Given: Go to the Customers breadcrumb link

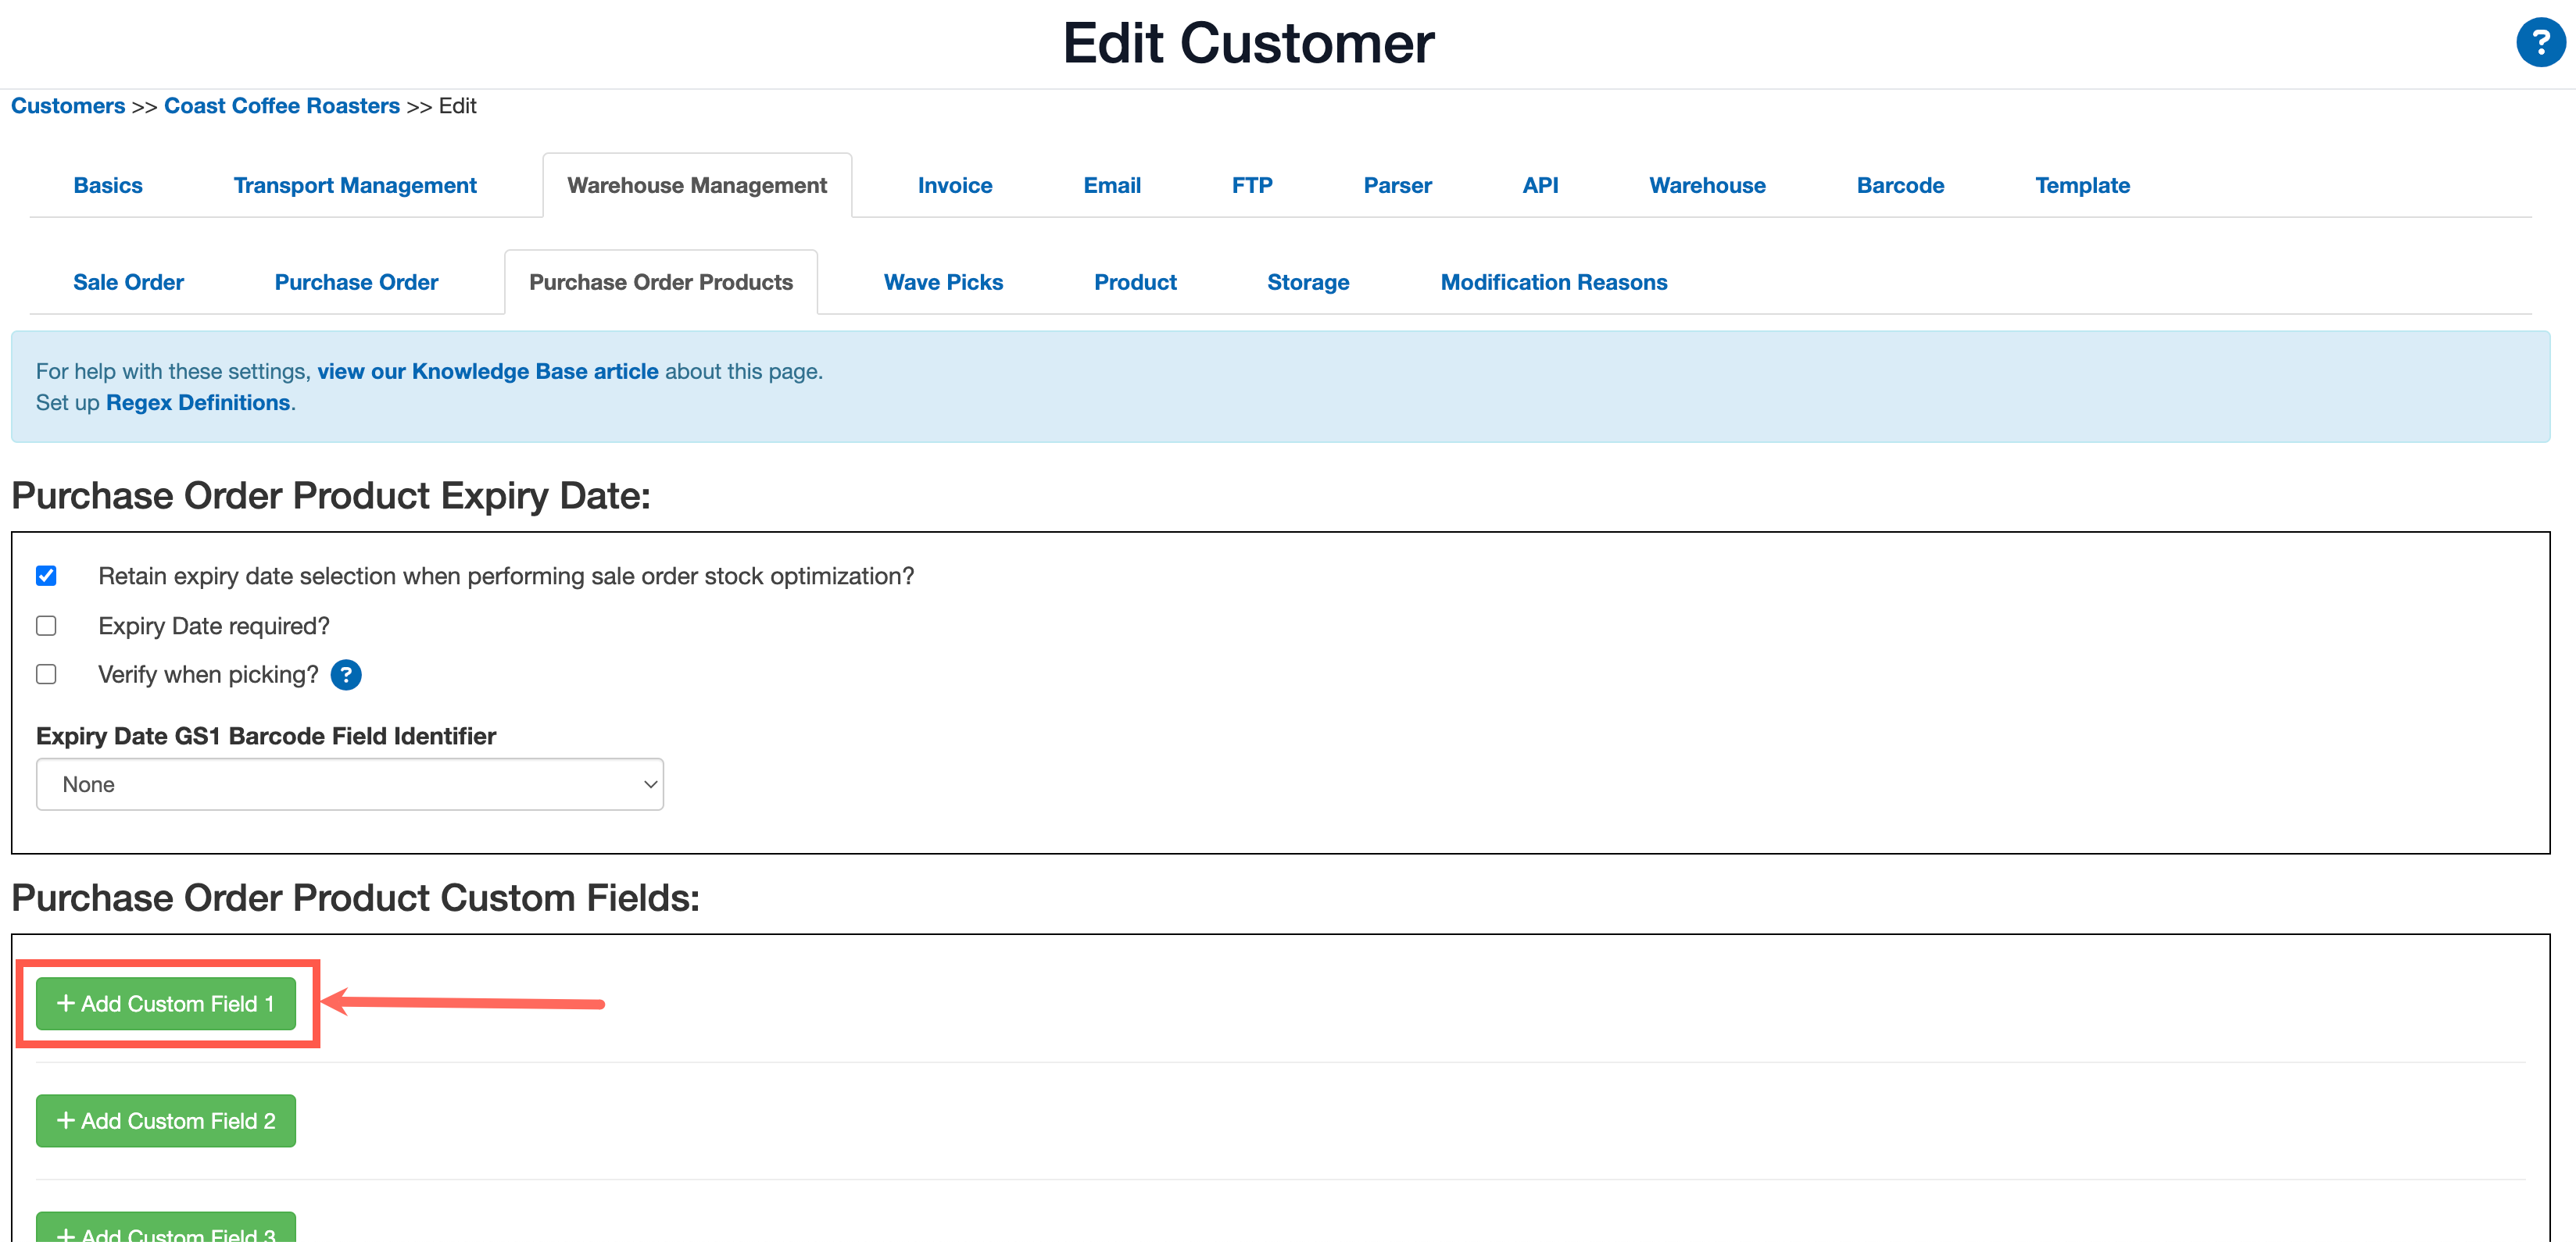Looking at the screenshot, I should pyautogui.click(x=67, y=106).
